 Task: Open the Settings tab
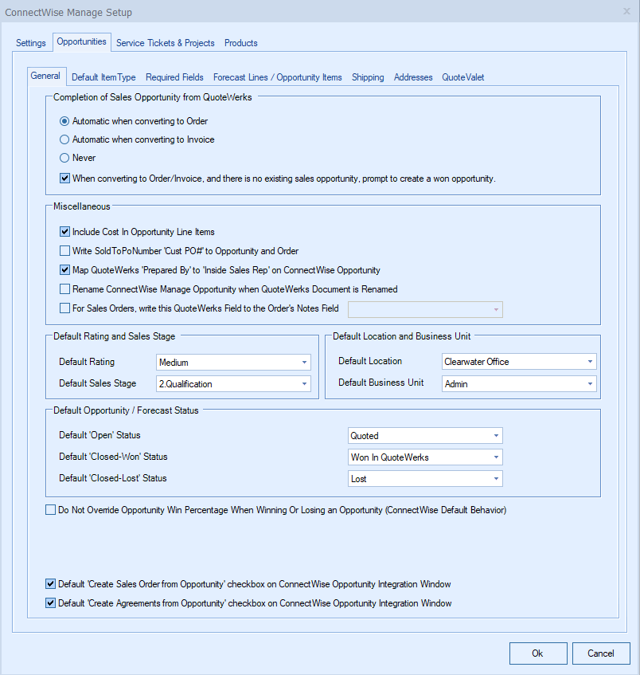pos(30,43)
